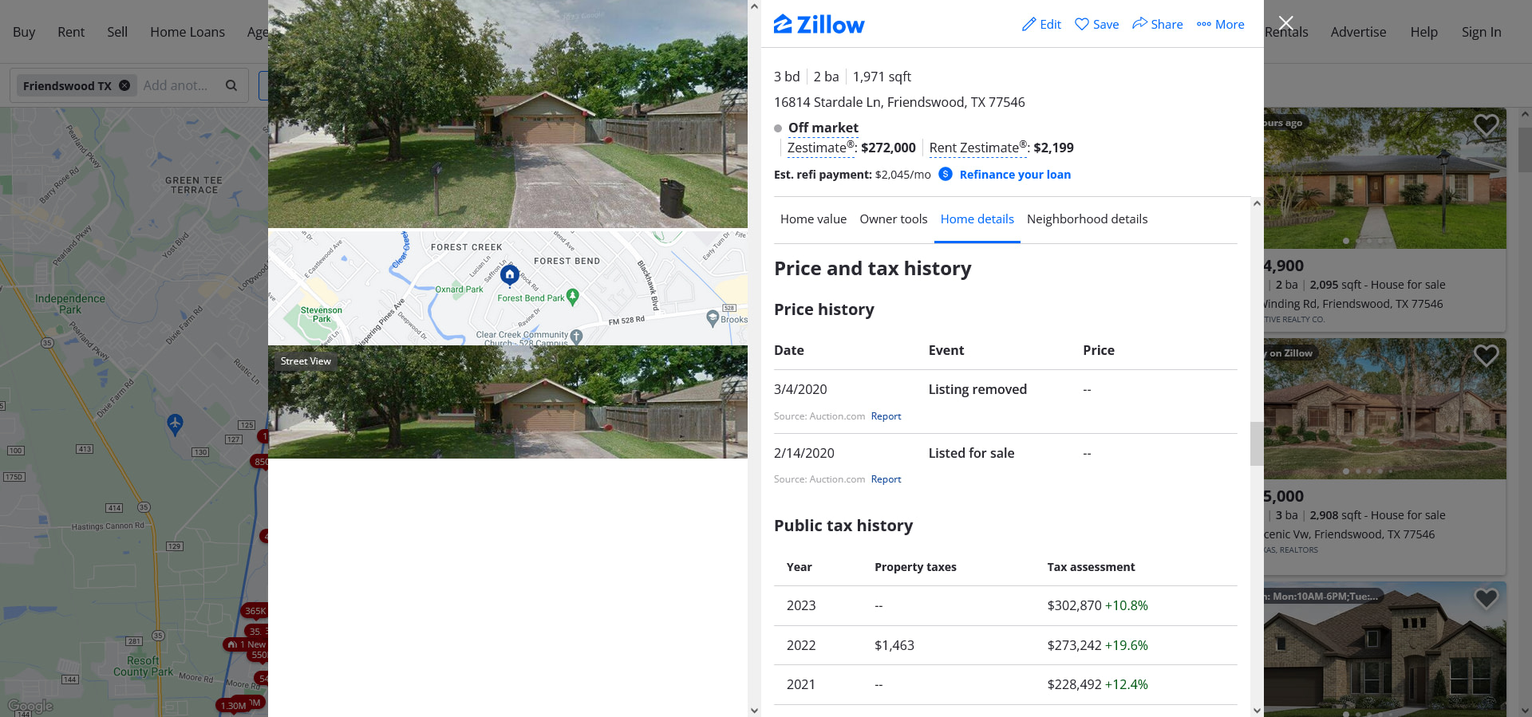This screenshot has height=717, width=1532.
Task: Open the Street View thumbnail
Action: pyautogui.click(x=507, y=402)
